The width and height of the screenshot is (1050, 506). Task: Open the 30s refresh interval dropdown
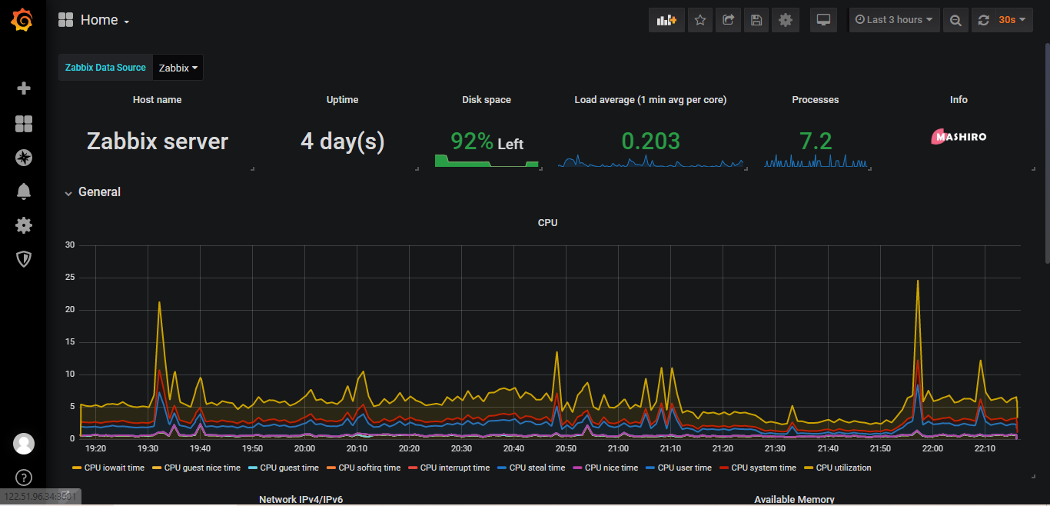1012,20
